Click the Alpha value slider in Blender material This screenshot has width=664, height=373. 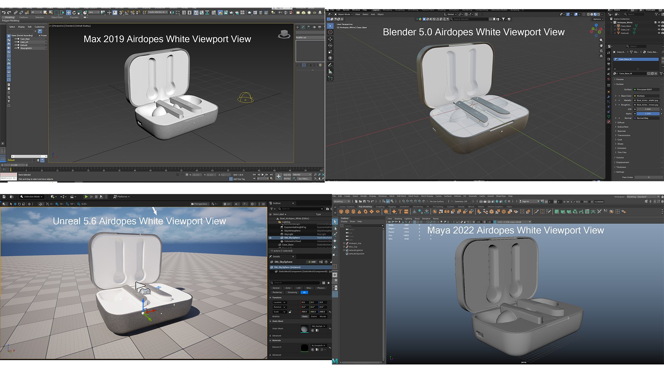(x=648, y=114)
